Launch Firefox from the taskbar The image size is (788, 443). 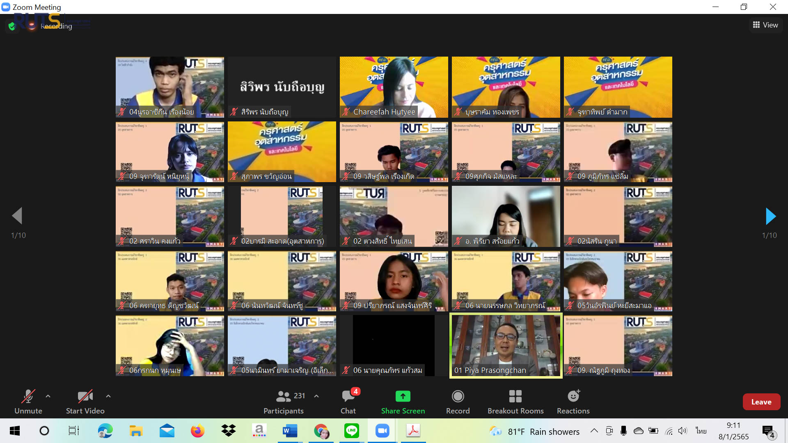pyautogui.click(x=197, y=431)
